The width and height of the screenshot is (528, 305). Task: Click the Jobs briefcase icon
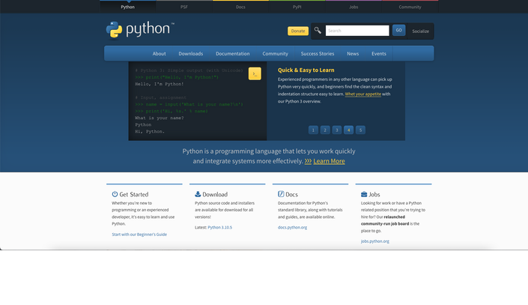(x=364, y=194)
